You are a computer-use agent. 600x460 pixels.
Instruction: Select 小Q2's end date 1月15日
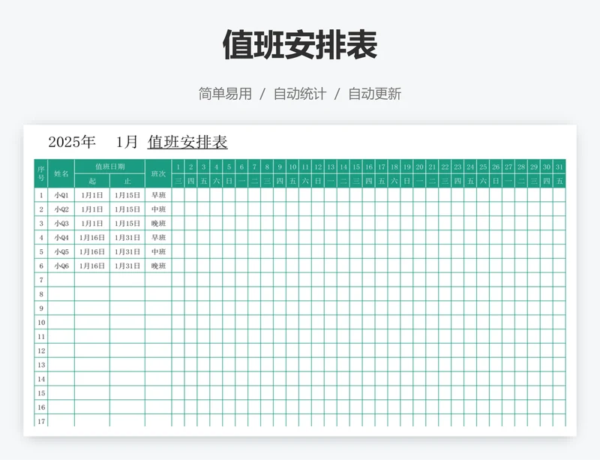click(127, 209)
